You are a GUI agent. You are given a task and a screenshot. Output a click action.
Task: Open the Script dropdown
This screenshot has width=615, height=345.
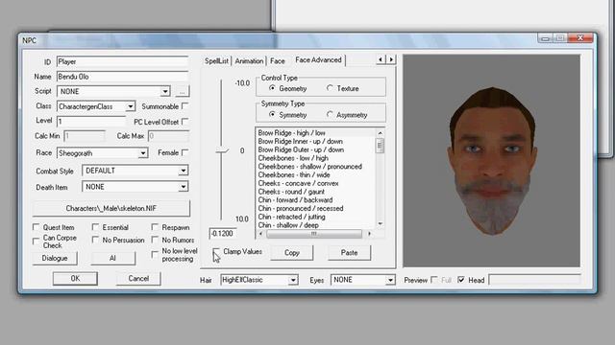point(165,92)
